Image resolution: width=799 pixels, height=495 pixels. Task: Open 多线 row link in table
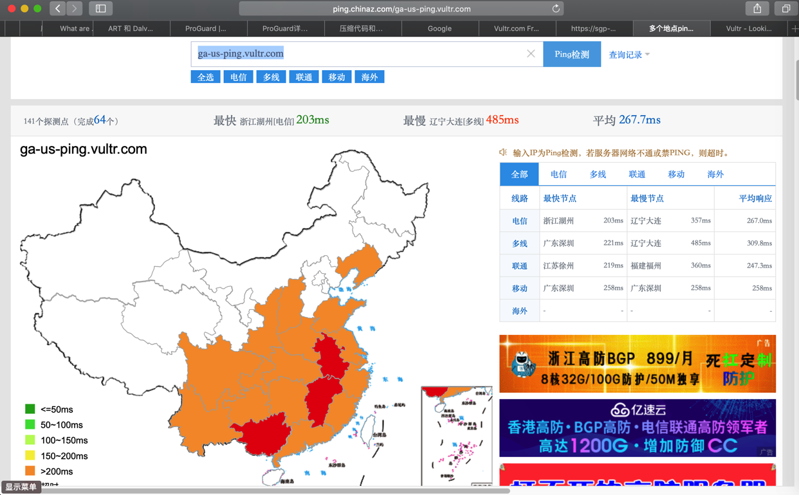pyautogui.click(x=519, y=243)
